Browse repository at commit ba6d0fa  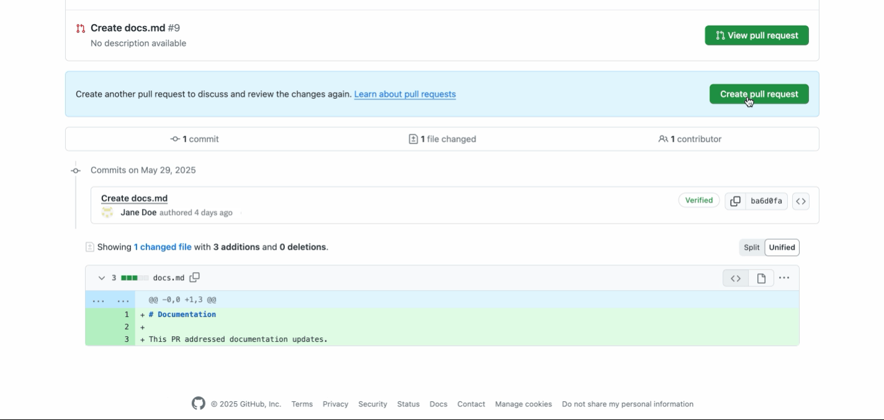click(x=800, y=201)
